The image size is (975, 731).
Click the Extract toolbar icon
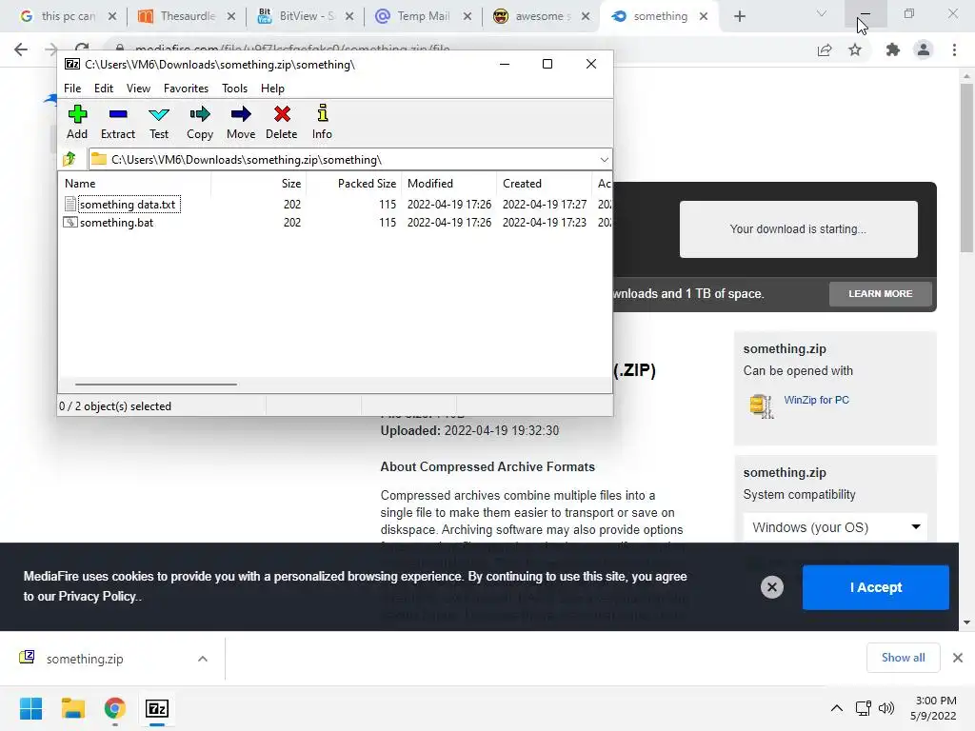[x=117, y=122]
